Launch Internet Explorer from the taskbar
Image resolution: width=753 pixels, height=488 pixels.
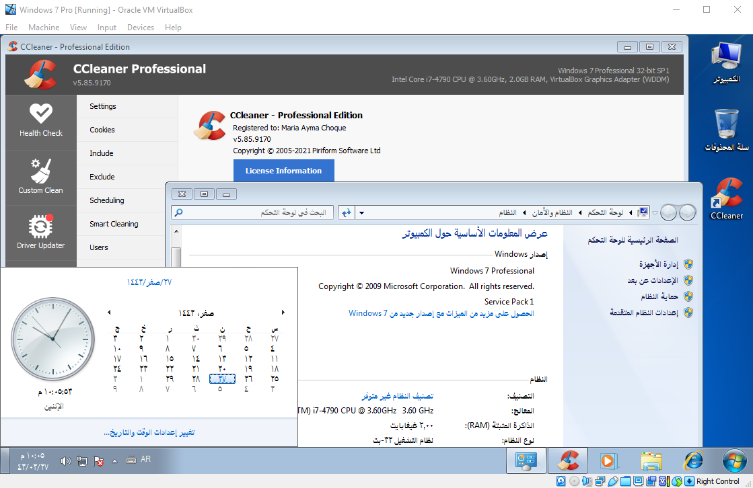click(694, 461)
